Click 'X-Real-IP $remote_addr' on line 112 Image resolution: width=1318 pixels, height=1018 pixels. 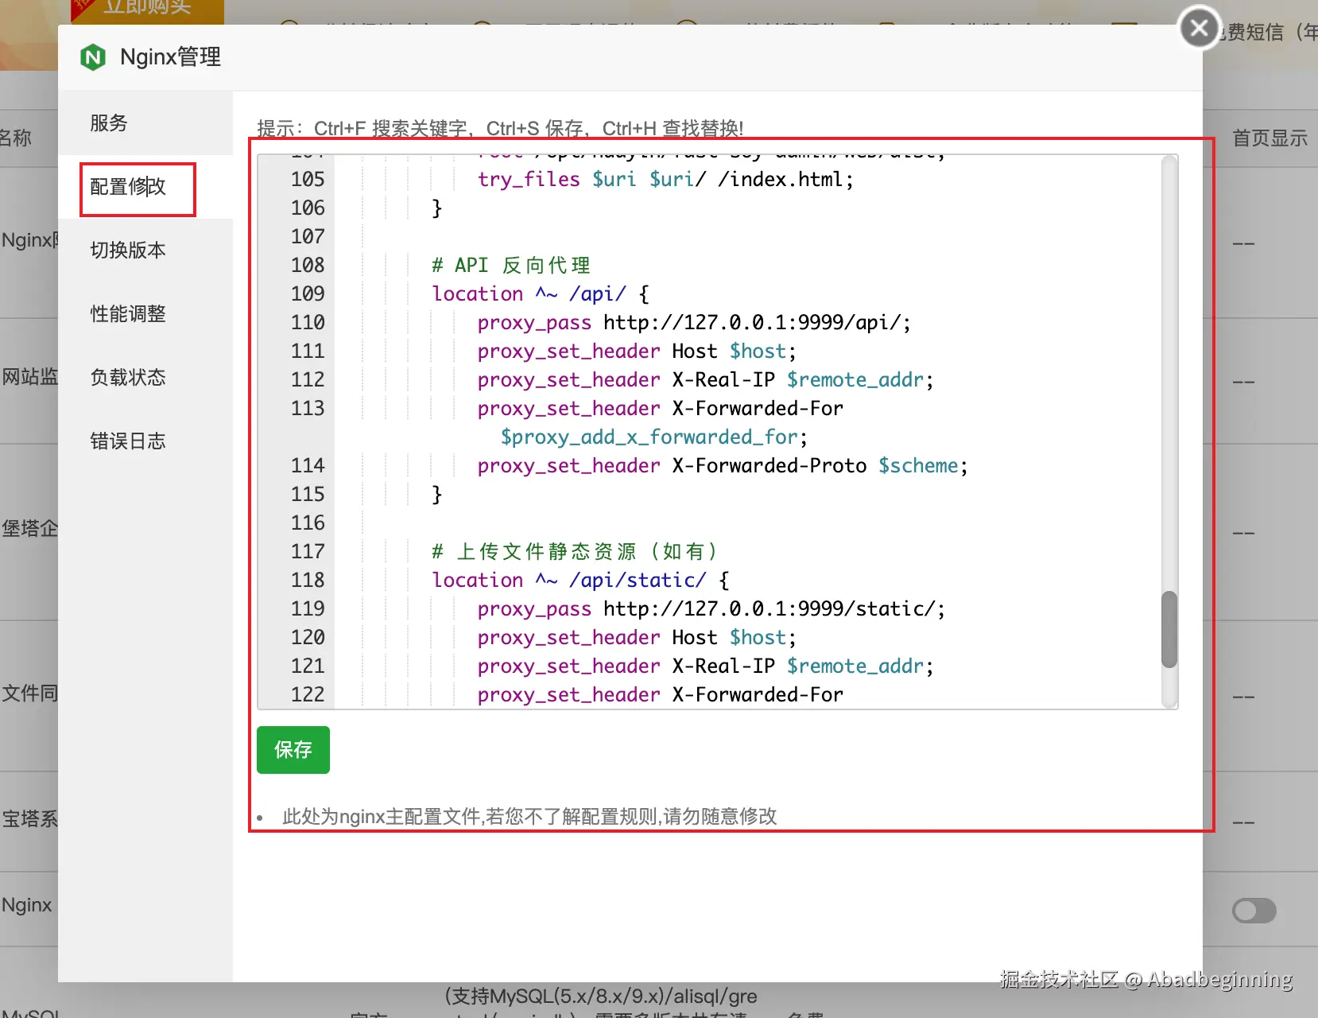tap(803, 379)
